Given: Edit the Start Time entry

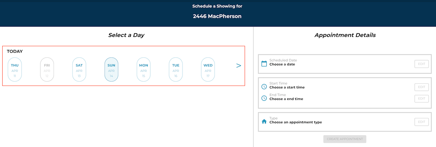Looking at the screenshot, I should [x=422, y=87].
